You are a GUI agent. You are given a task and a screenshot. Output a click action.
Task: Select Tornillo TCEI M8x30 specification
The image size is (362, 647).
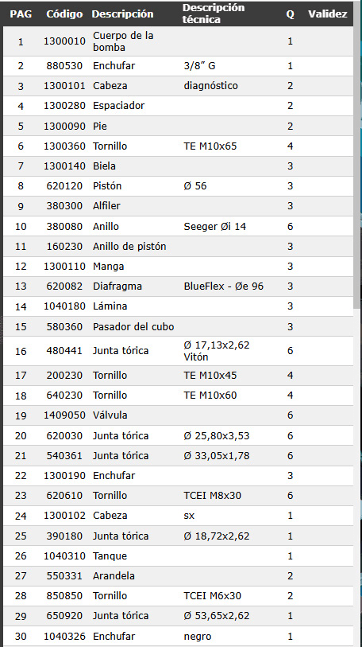click(213, 496)
